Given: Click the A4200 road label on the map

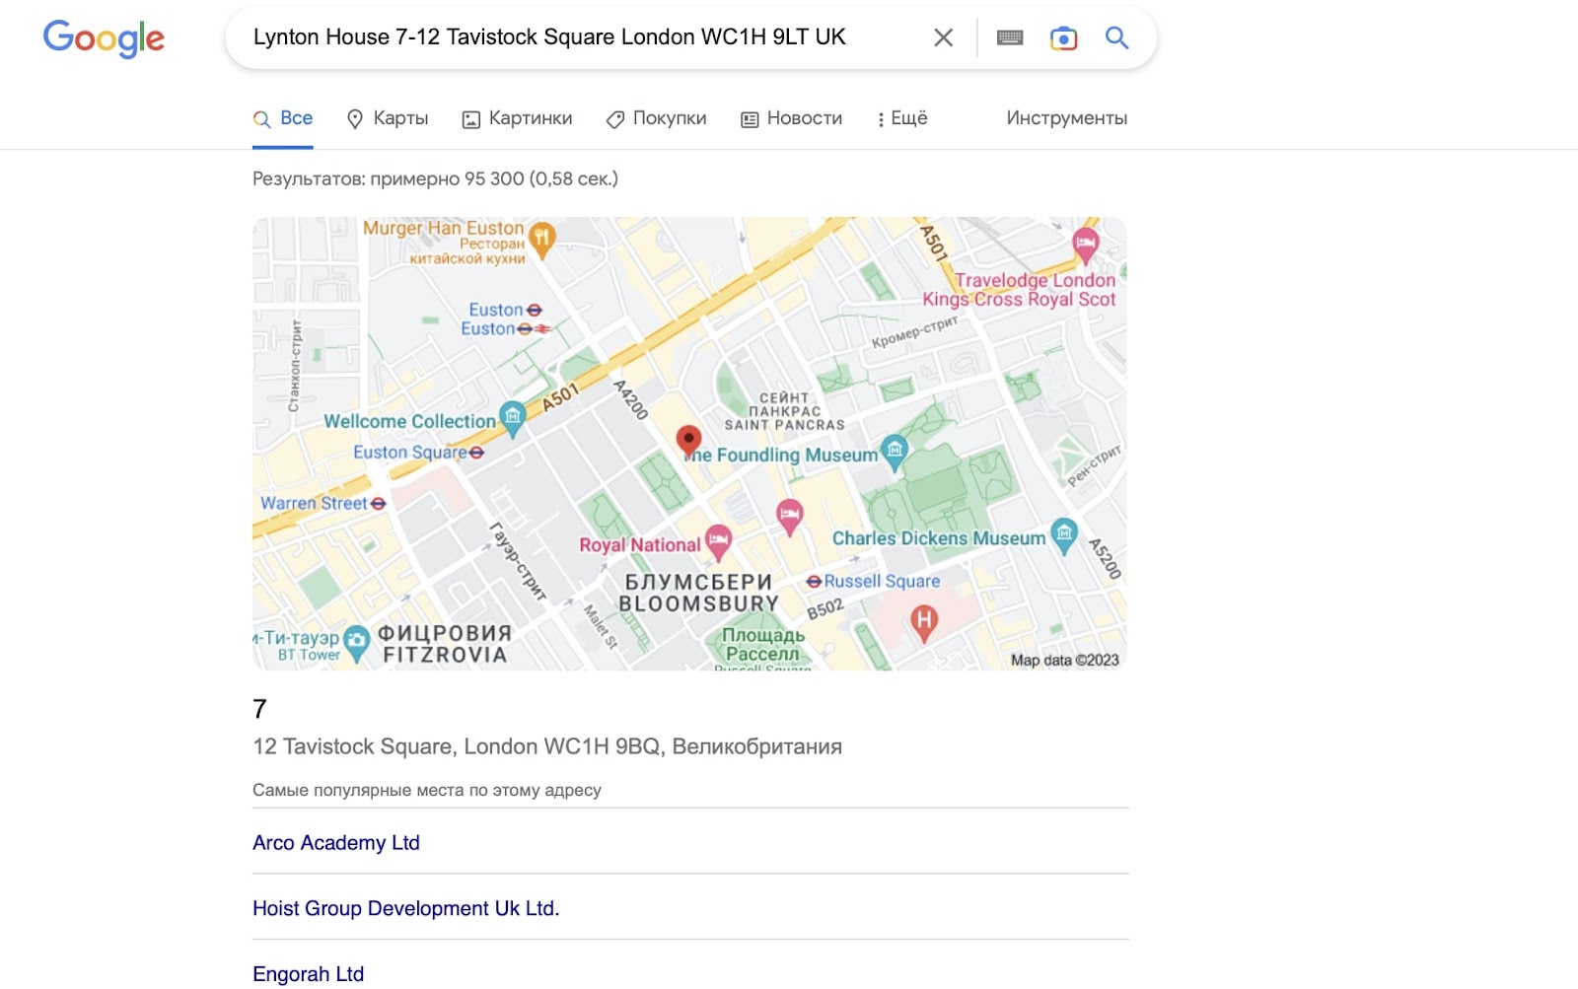Looking at the screenshot, I should pyautogui.click(x=631, y=400).
